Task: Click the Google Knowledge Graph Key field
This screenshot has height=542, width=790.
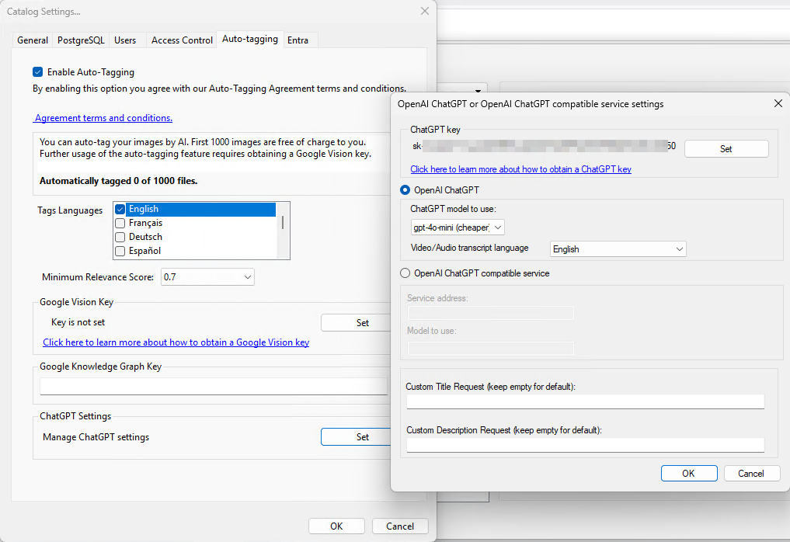Action: click(x=214, y=386)
